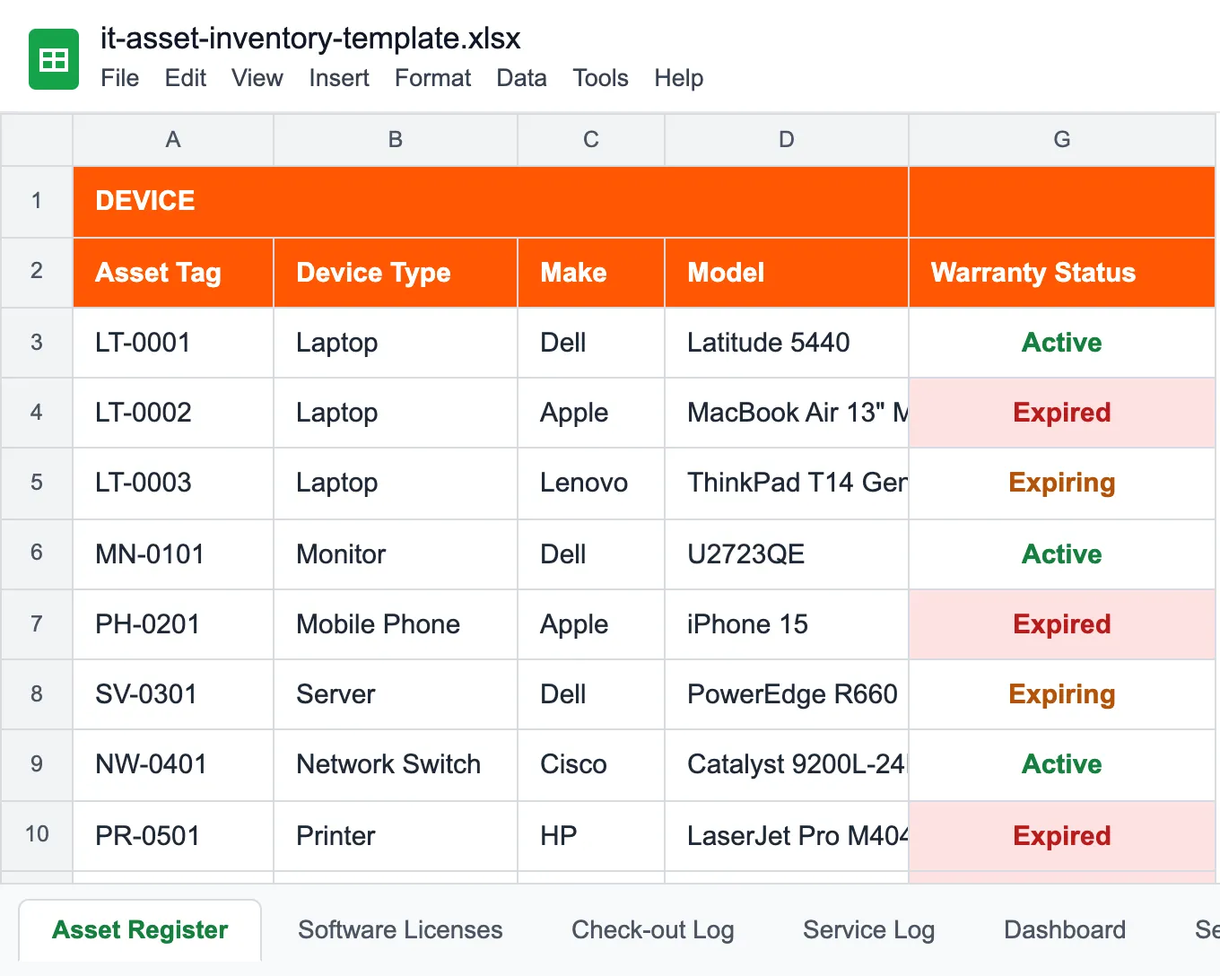Viewport: 1220px width, 976px height.
Task: Select column B header
Action: point(396,140)
